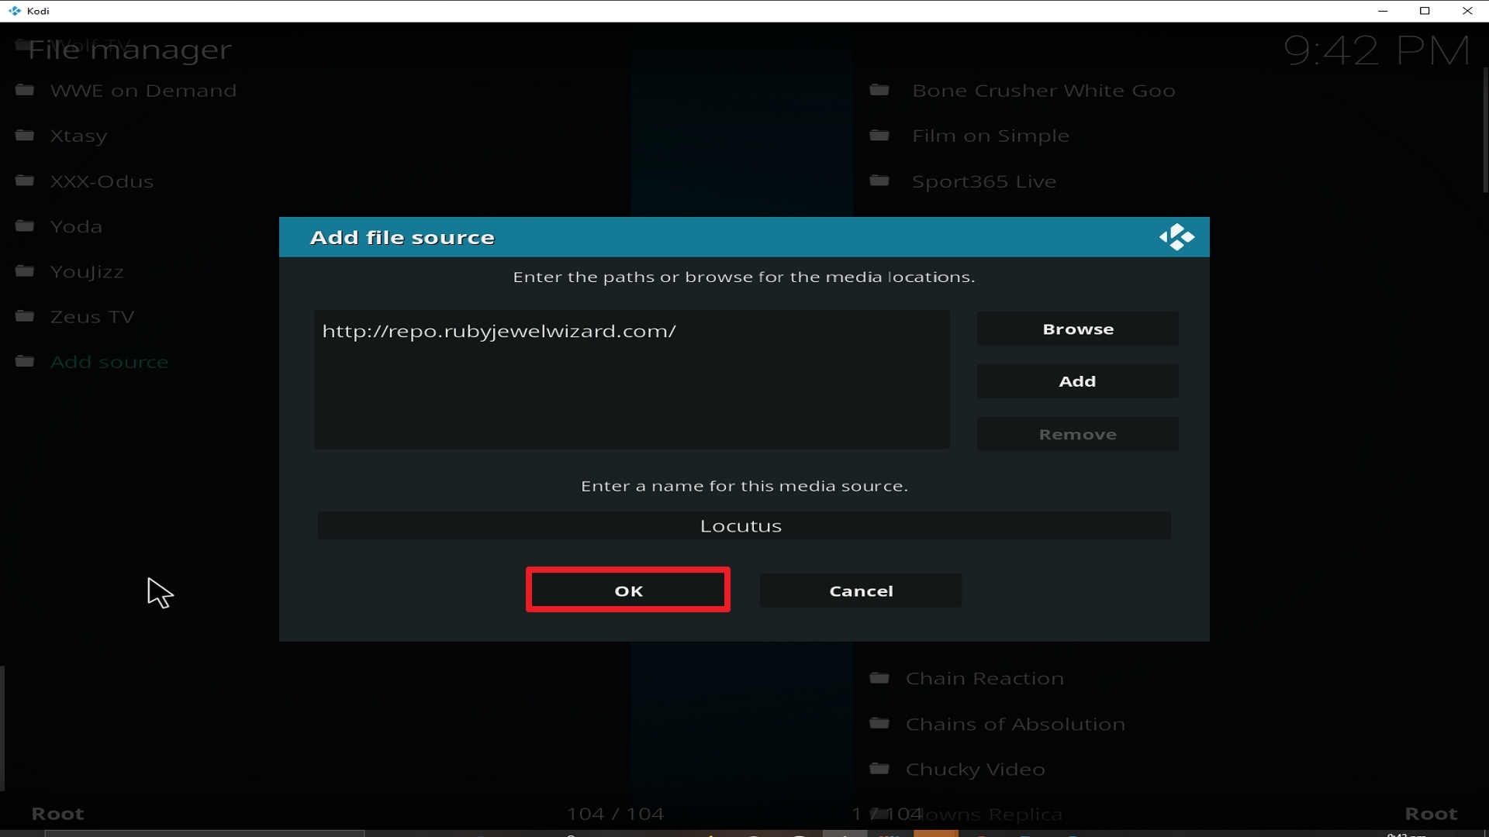Click the right pane vertical scrollbar
This screenshot has height=837, width=1489.
click(x=1485, y=130)
